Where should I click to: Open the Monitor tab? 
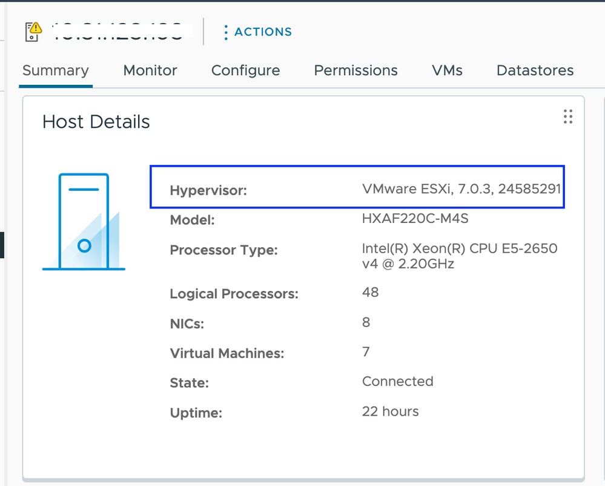click(150, 70)
